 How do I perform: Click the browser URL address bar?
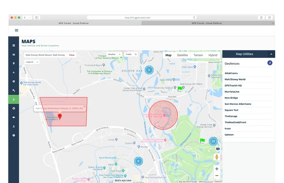(142, 18)
